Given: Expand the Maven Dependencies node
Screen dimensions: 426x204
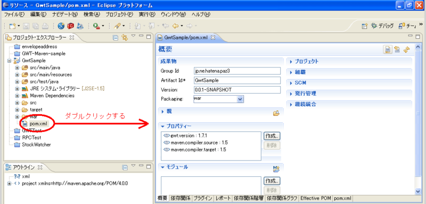Looking at the screenshot, I should pos(17,96).
